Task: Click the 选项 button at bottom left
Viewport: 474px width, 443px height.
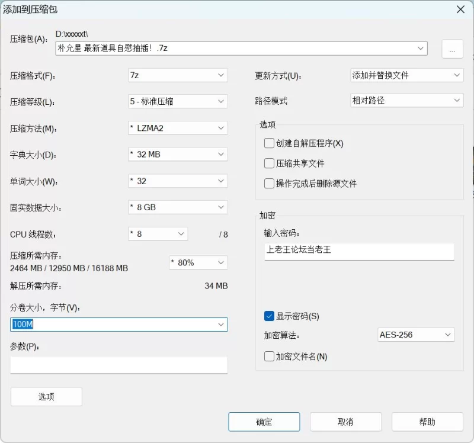Action: click(46, 397)
